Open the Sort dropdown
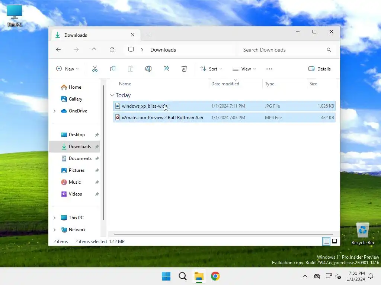 tap(211, 69)
